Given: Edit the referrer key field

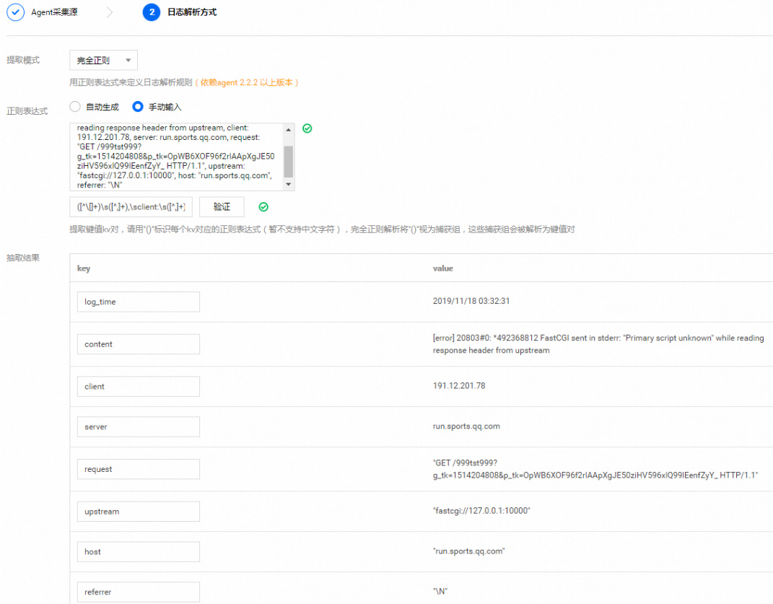Looking at the screenshot, I should pyautogui.click(x=139, y=592).
